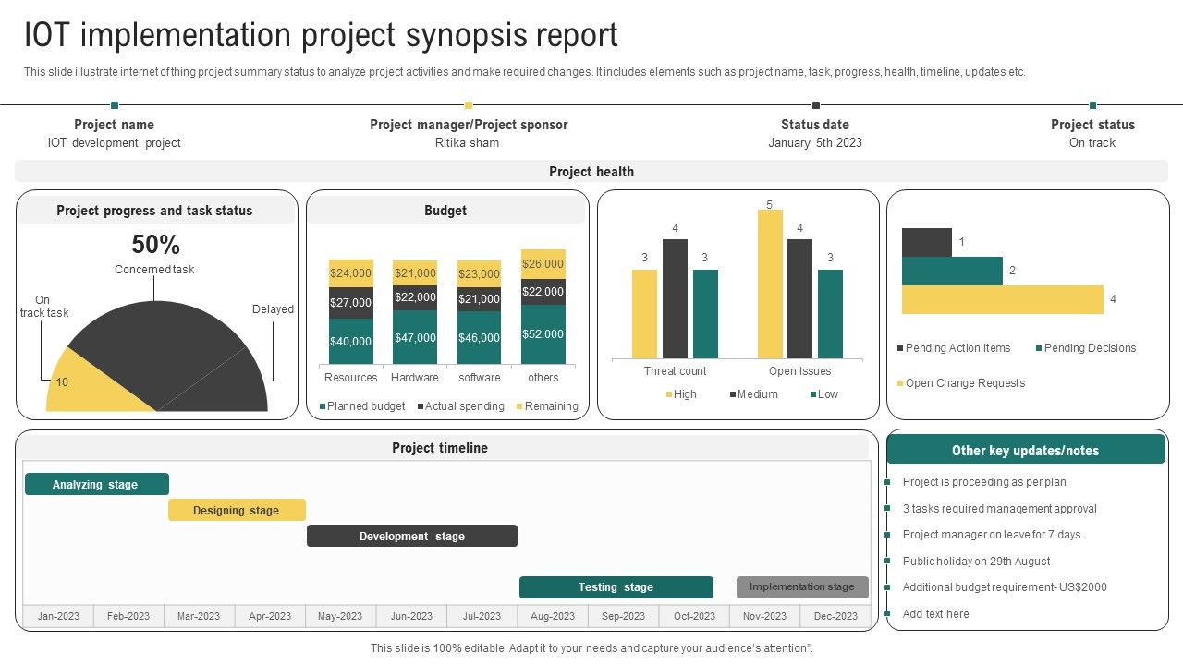Click the Open Change Requests legend marker
The height and width of the screenshot is (665, 1183).
(899, 383)
